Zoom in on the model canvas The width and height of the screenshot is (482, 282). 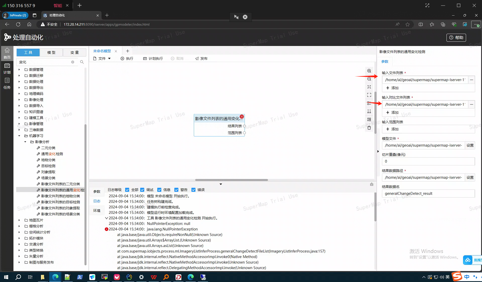pyautogui.click(x=369, y=71)
